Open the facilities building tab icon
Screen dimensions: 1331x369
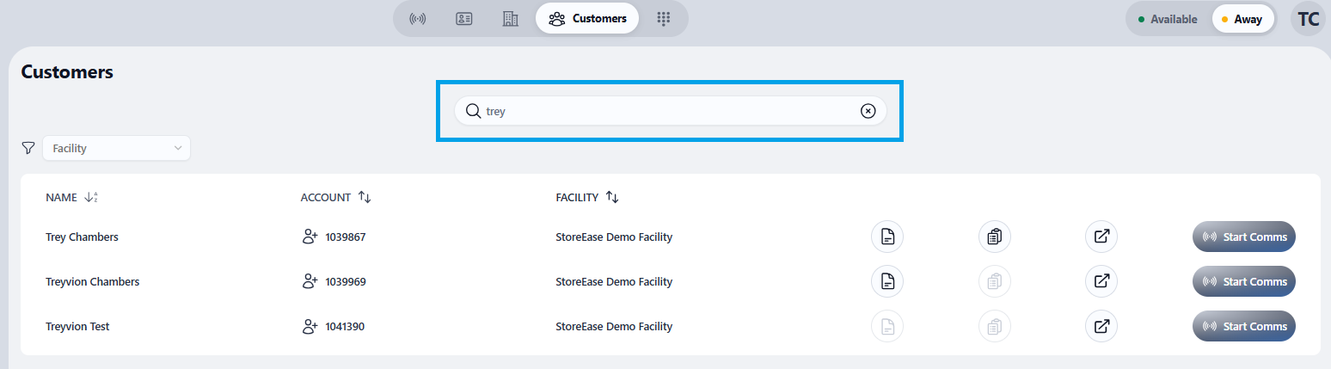click(x=511, y=19)
